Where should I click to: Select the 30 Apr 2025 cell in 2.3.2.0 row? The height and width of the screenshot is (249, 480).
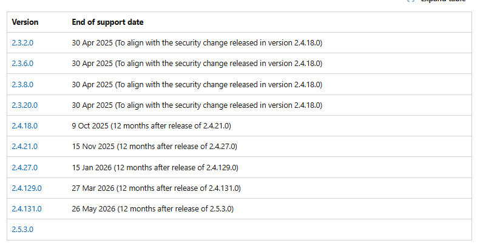tap(269, 43)
